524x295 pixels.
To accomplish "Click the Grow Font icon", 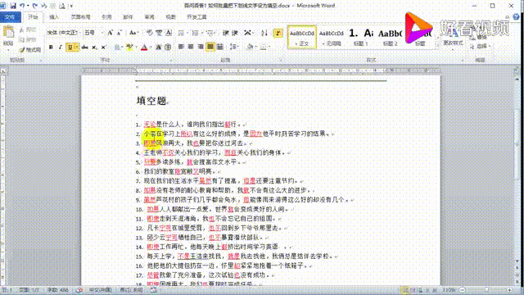I will click(110, 33).
